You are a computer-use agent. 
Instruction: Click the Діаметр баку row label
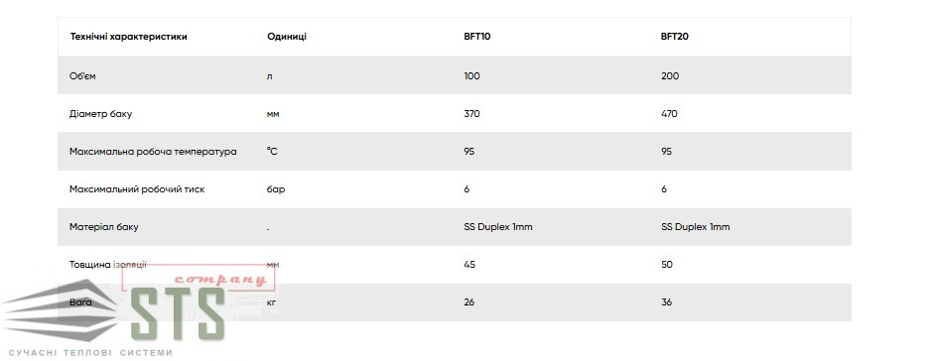[x=100, y=114]
